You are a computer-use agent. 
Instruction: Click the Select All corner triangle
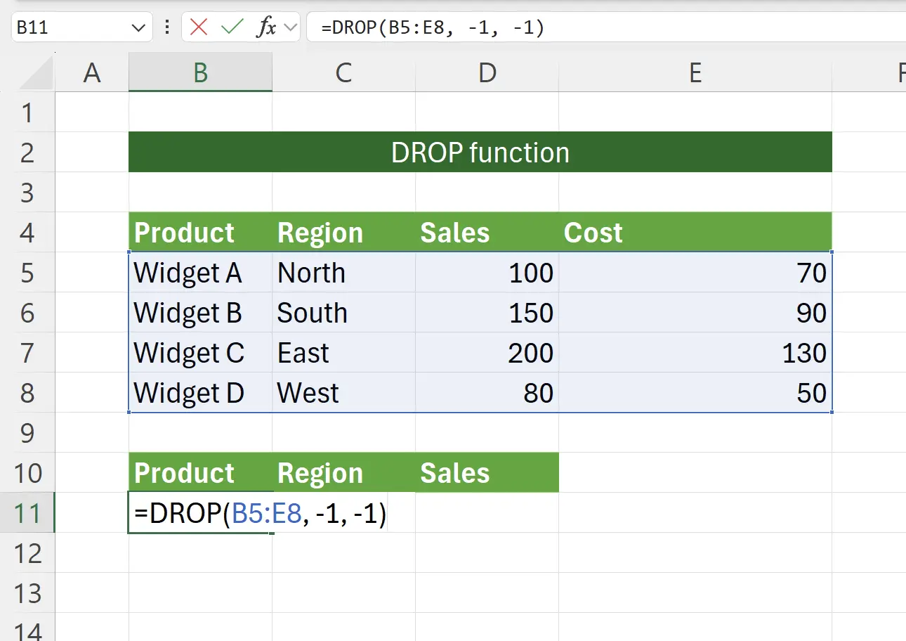click(37, 73)
